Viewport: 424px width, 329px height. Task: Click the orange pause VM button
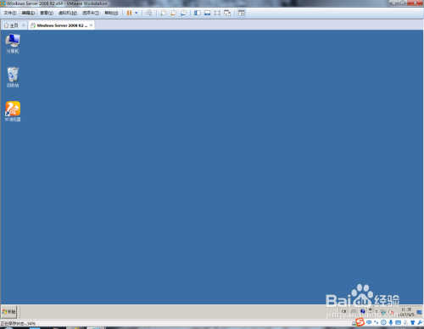coord(129,13)
